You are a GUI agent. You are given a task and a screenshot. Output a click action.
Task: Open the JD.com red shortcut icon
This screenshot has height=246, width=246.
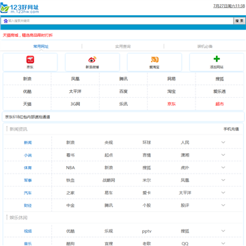coord(30,59)
